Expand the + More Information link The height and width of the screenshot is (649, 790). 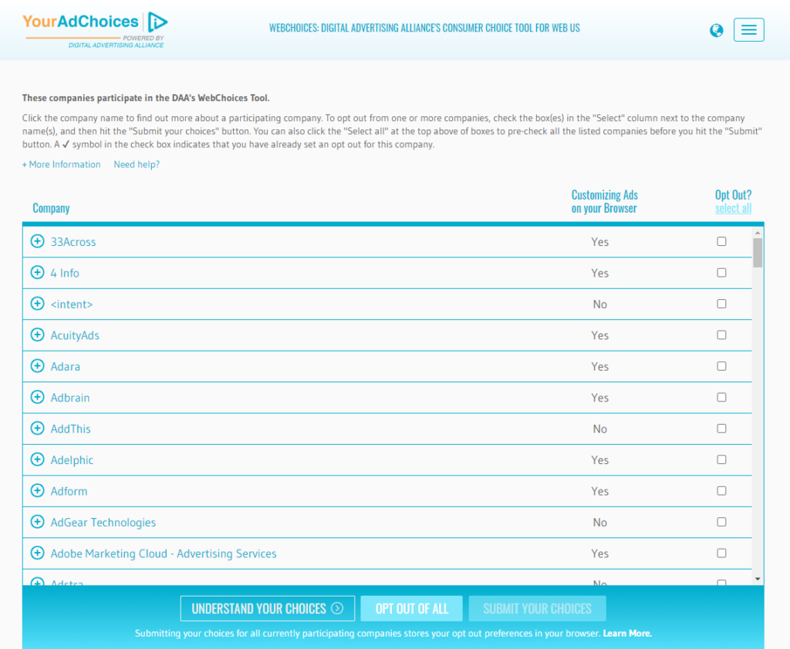click(62, 165)
